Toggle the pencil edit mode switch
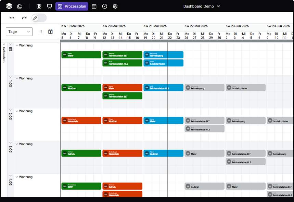Viewport: 294px width, 202px height. (x=39, y=18)
